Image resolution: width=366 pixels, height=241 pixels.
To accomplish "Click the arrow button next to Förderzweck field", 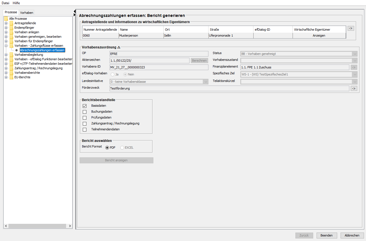I will pyautogui.click(x=354, y=88).
